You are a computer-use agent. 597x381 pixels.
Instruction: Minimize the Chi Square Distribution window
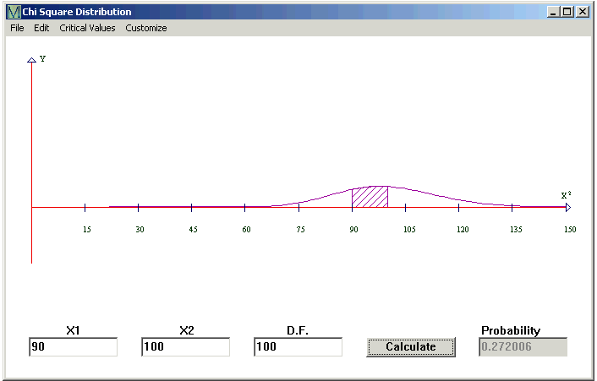[x=553, y=12]
